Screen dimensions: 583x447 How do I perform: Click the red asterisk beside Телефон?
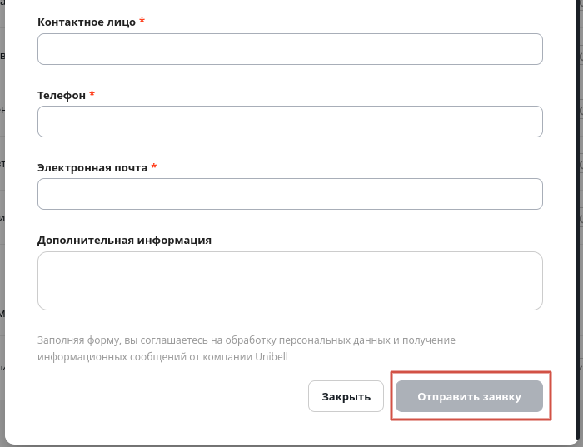pyautogui.click(x=92, y=93)
